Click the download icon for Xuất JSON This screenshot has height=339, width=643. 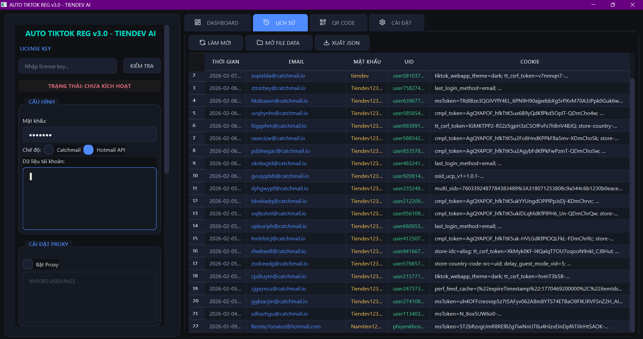326,43
